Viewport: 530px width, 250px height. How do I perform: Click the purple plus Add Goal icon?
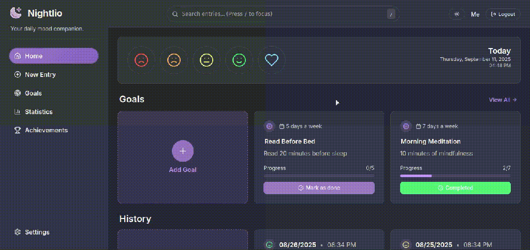pos(183,151)
